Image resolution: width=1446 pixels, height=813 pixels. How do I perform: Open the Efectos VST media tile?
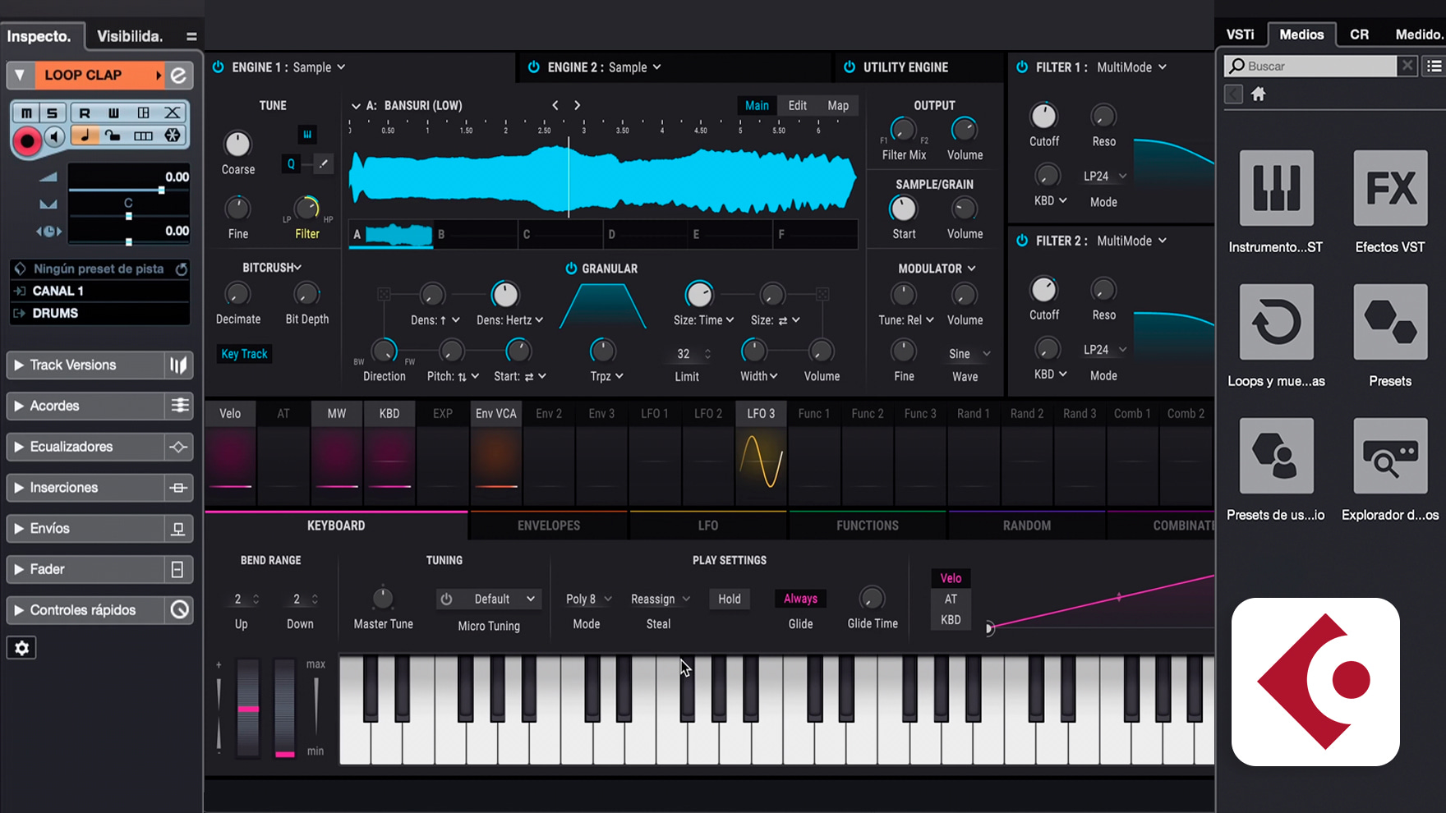(1390, 189)
